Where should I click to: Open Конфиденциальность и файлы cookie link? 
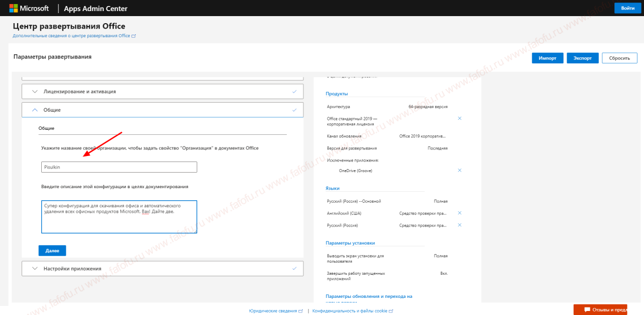pyautogui.click(x=353, y=311)
